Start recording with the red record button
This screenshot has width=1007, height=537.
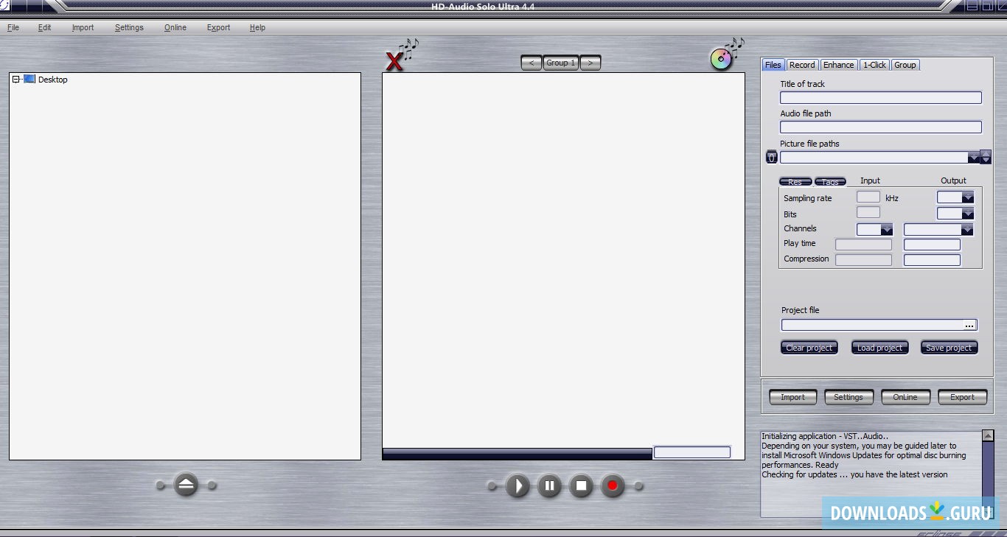612,486
